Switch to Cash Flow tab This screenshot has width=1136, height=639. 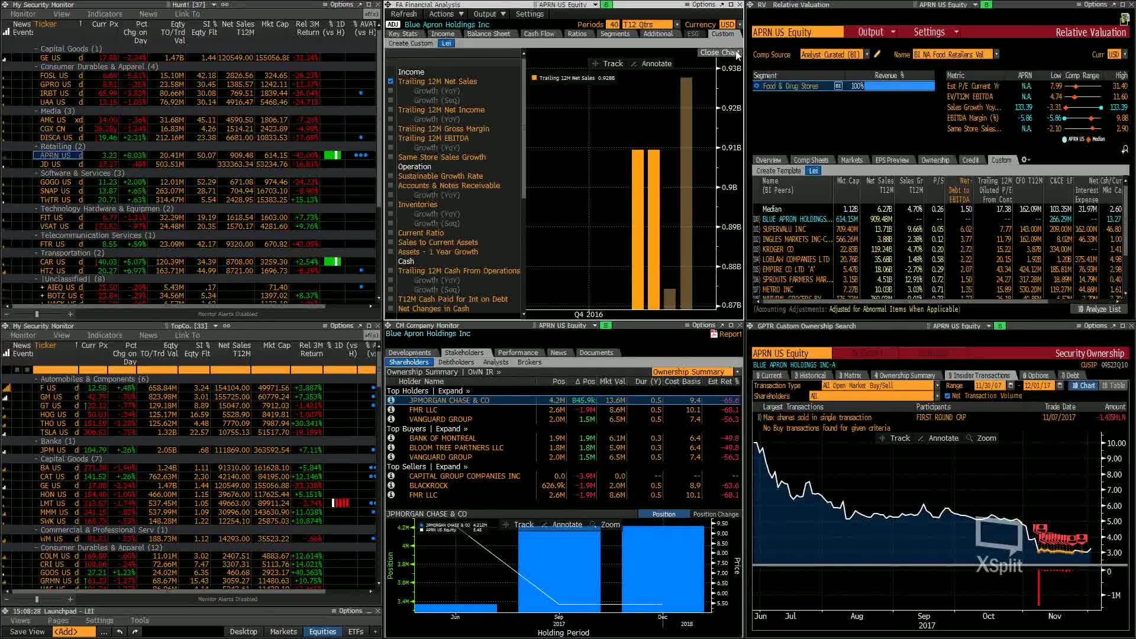tap(539, 34)
